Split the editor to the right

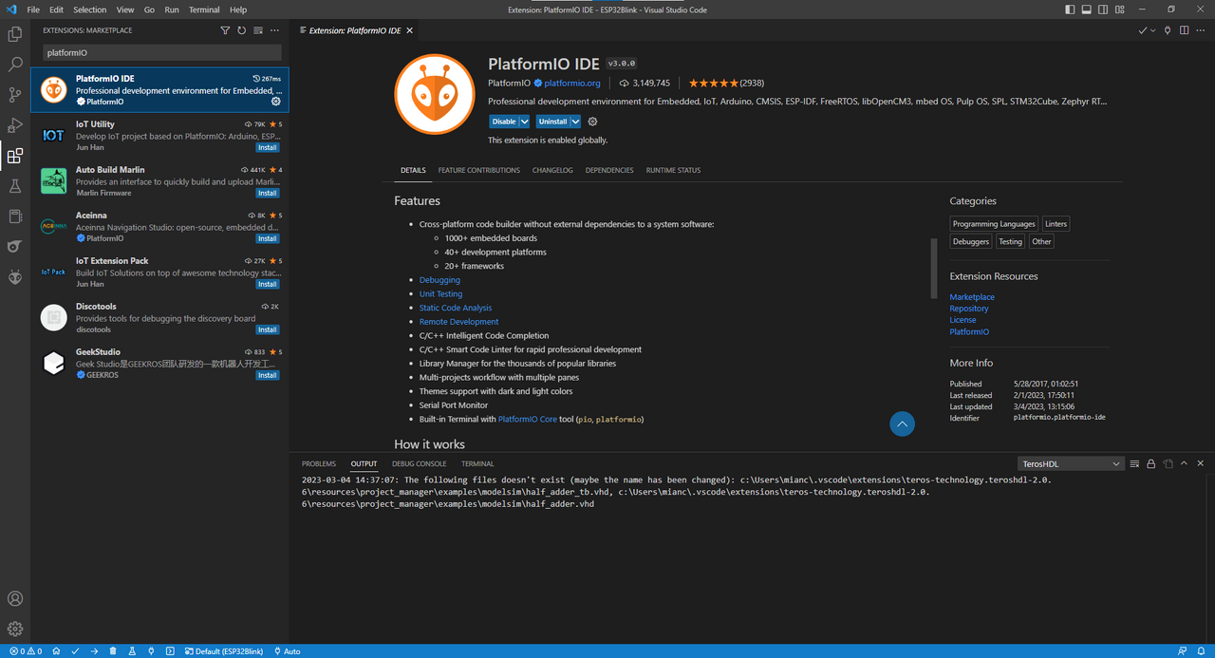tap(1185, 30)
